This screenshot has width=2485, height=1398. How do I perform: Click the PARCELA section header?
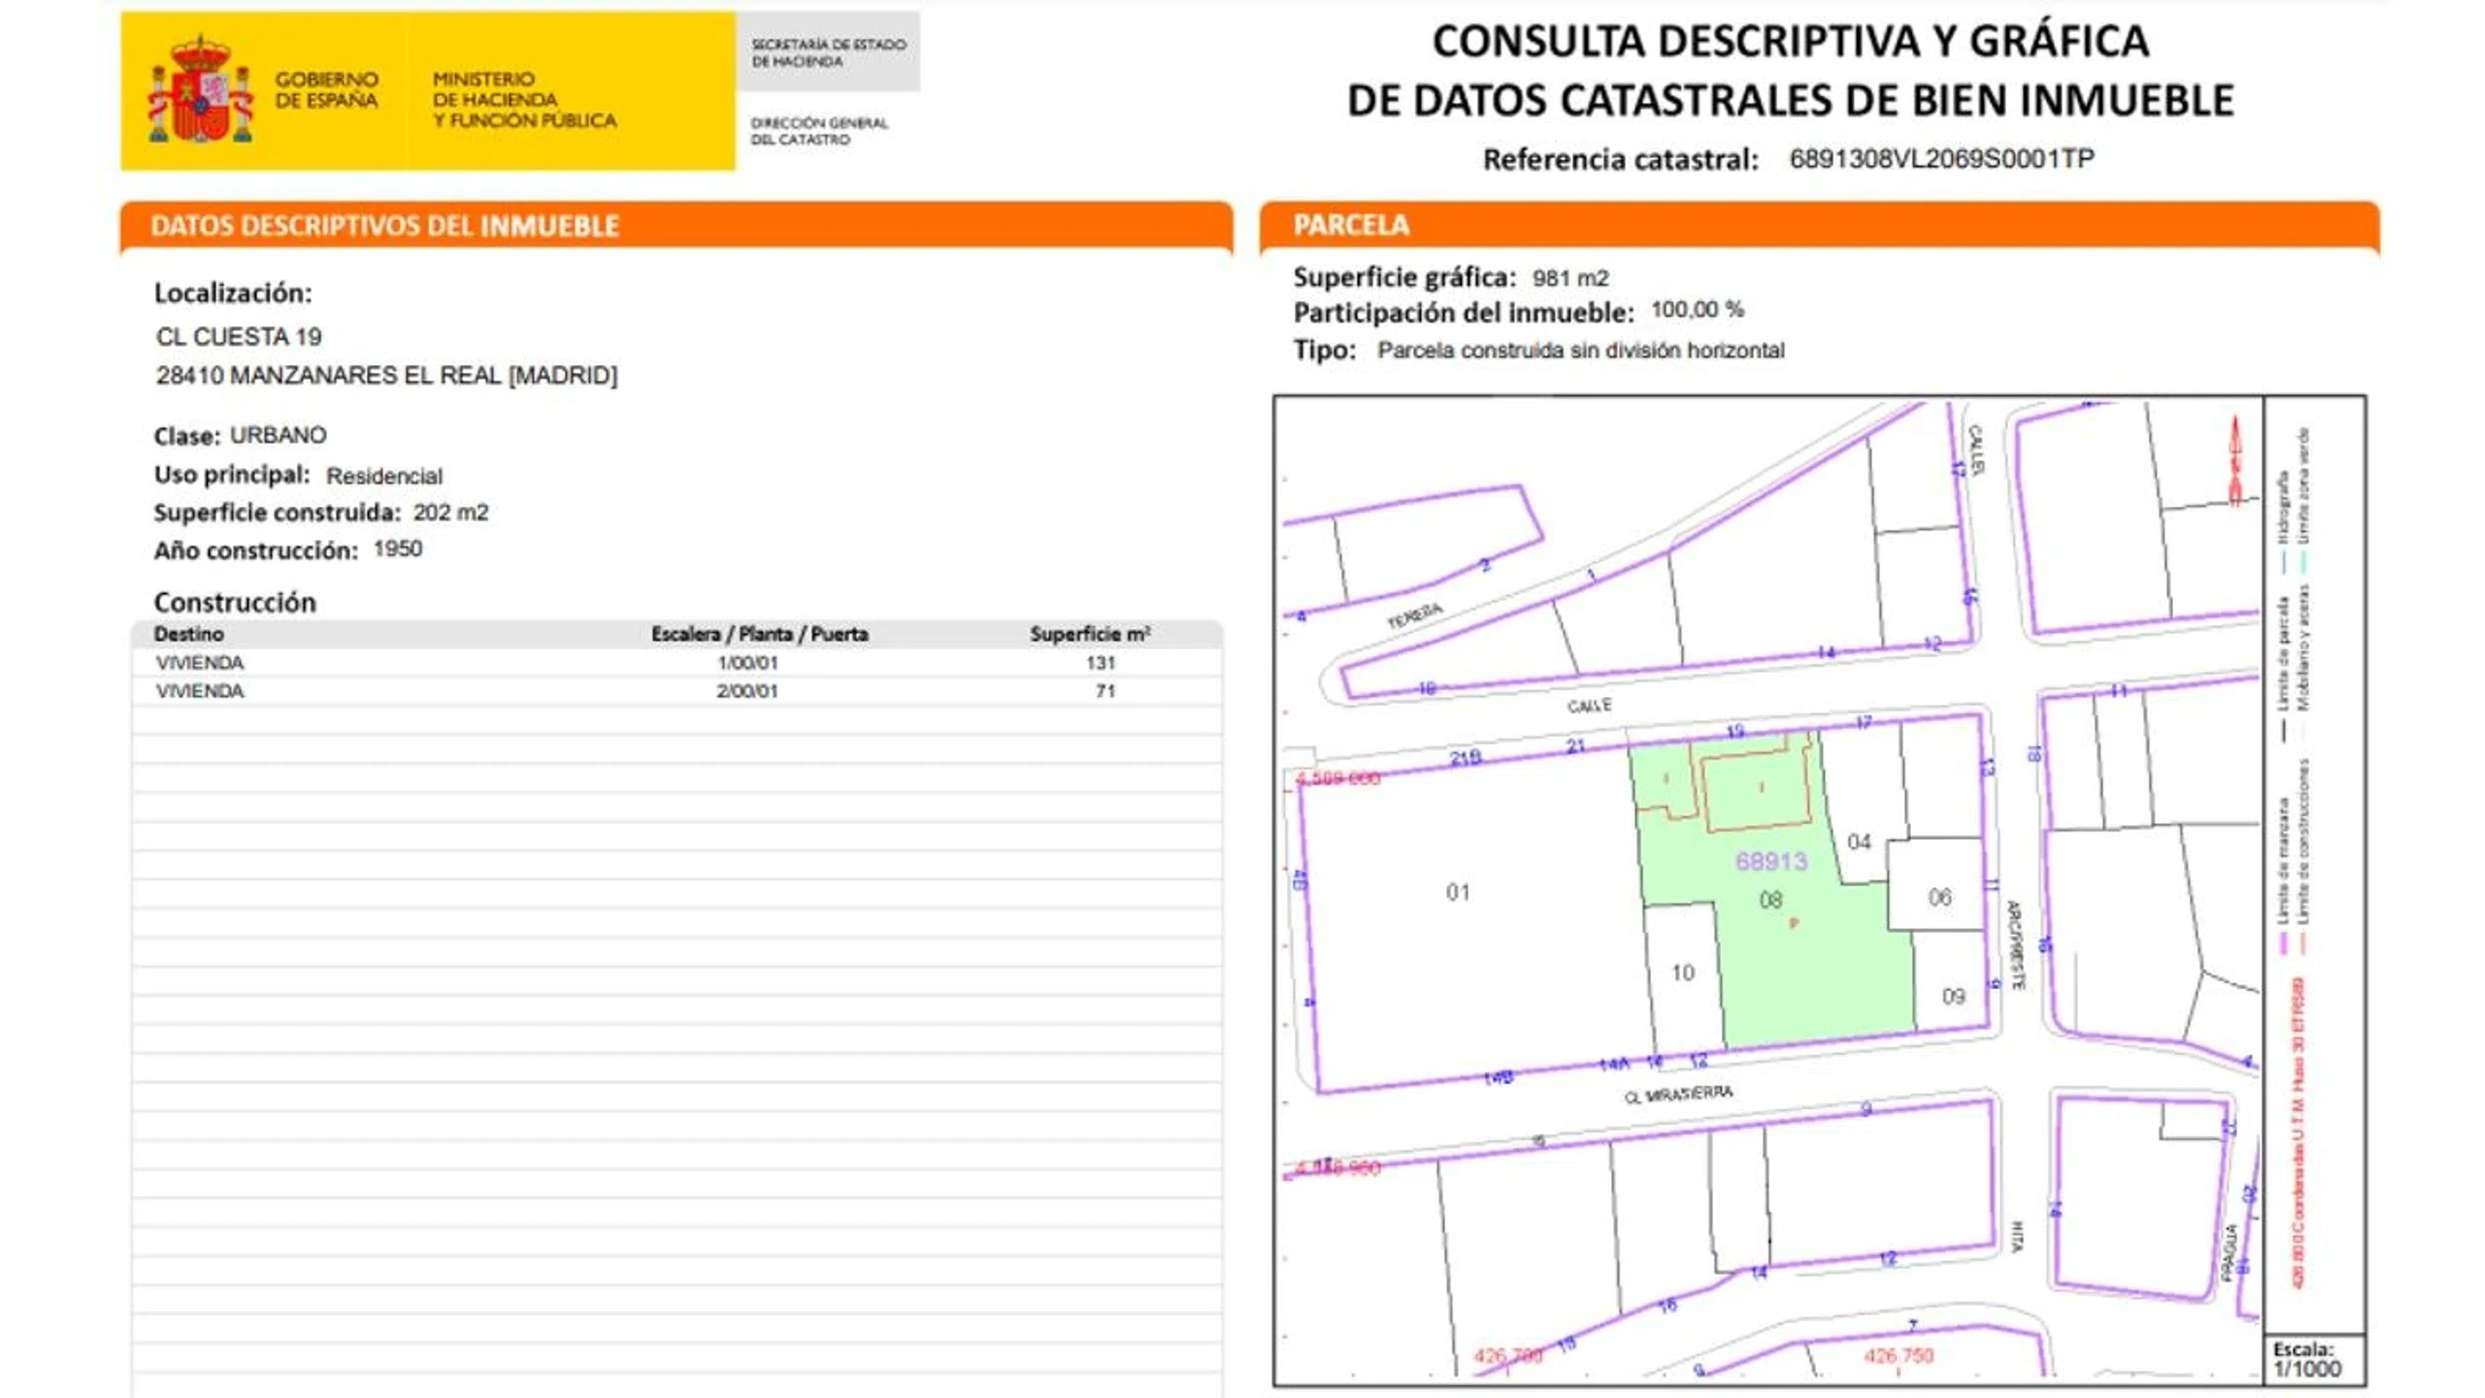1350,225
